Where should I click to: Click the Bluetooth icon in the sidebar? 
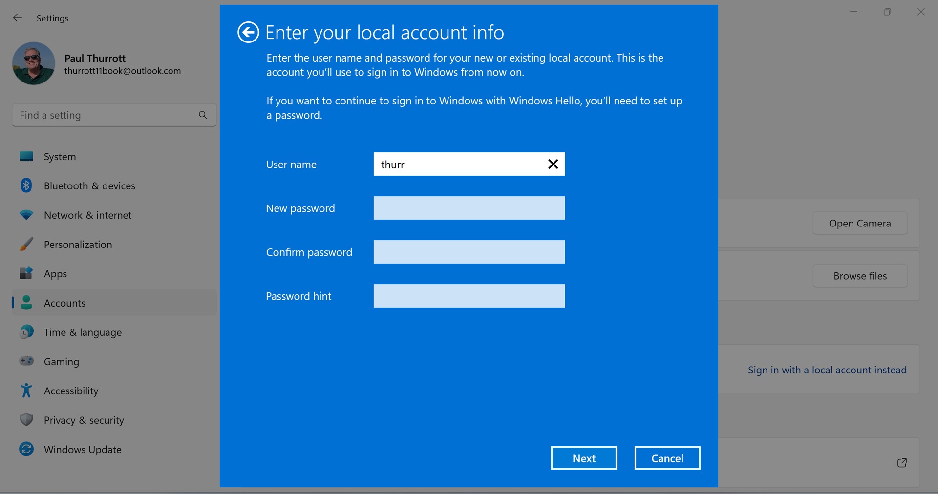point(26,185)
